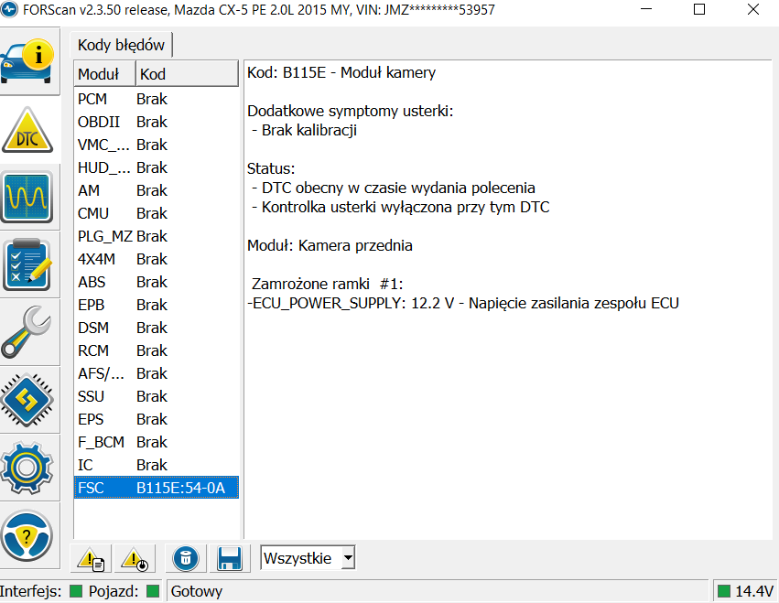
Task: Click the save floppy disk button
Action: [x=230, y=558]
